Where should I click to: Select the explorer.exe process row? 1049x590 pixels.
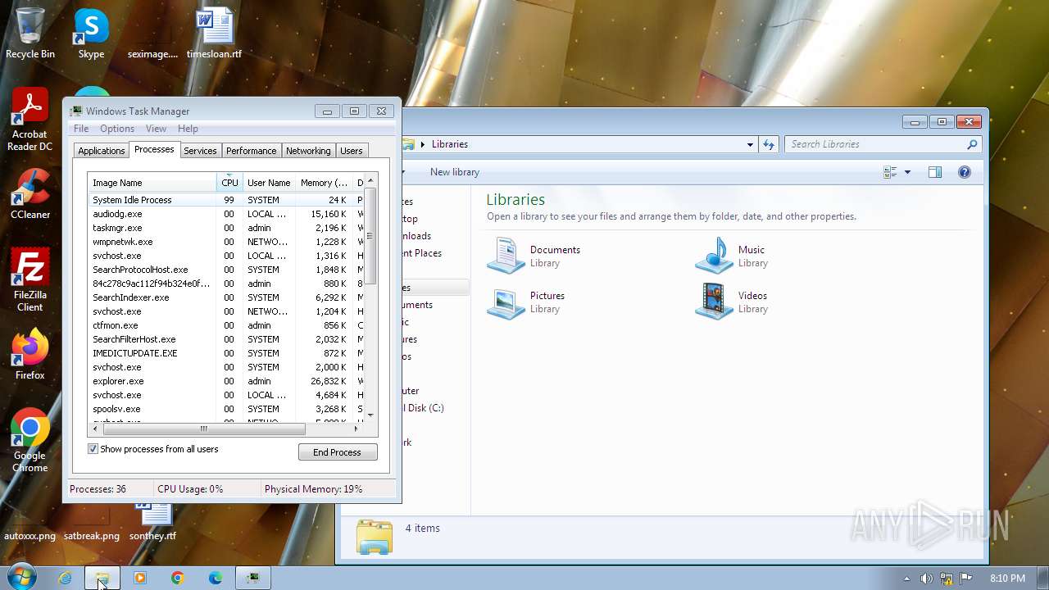coord(226,381)
